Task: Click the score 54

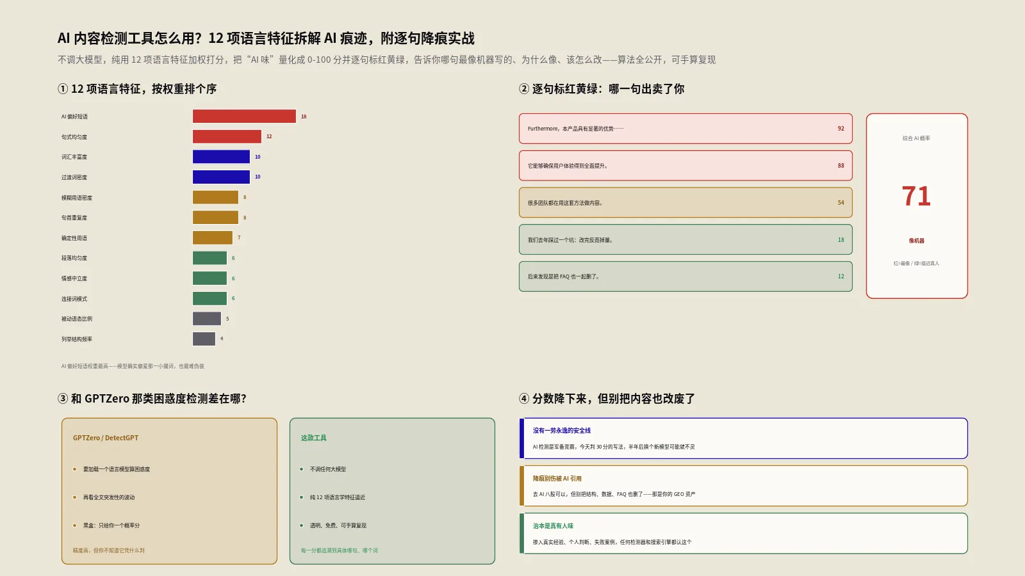Action: 841,203
